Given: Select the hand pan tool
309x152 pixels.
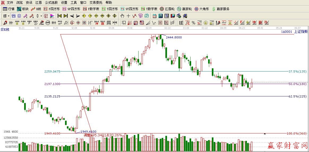Looking at the screenshot, I should click(x=122, y=16).
